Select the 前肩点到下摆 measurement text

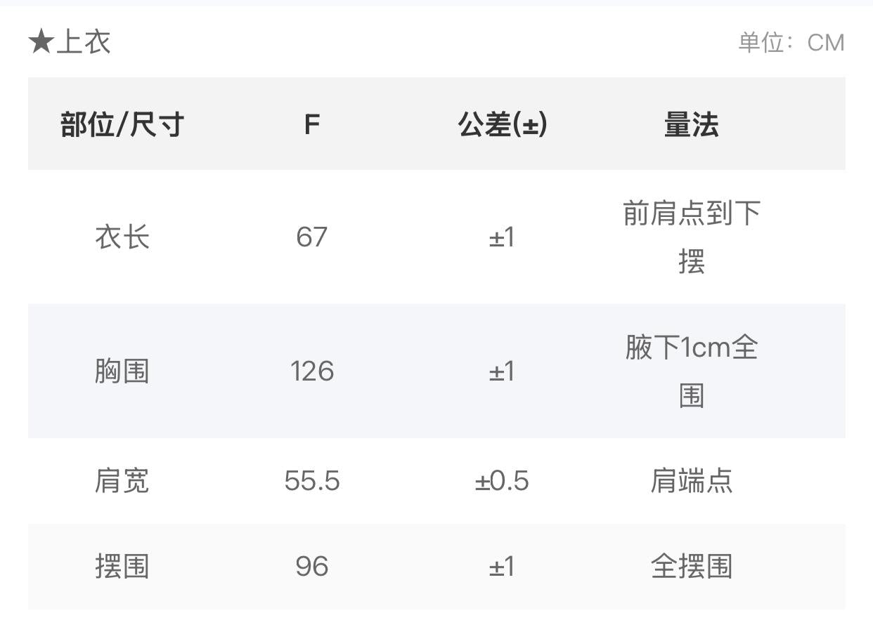point(691,237)
